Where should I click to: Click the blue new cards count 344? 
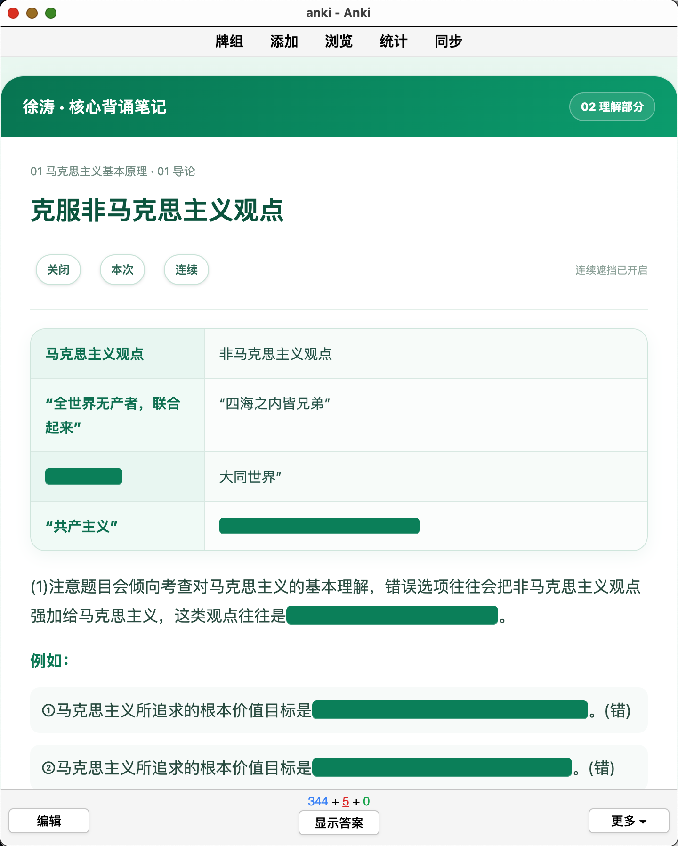318,801
